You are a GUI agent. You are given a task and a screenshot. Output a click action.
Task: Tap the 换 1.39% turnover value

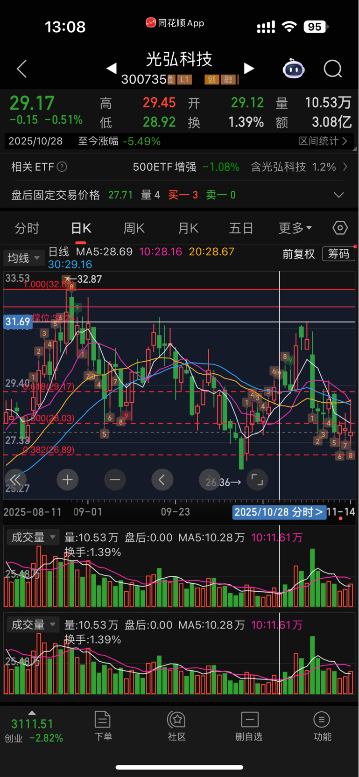(x=226, y=122)
